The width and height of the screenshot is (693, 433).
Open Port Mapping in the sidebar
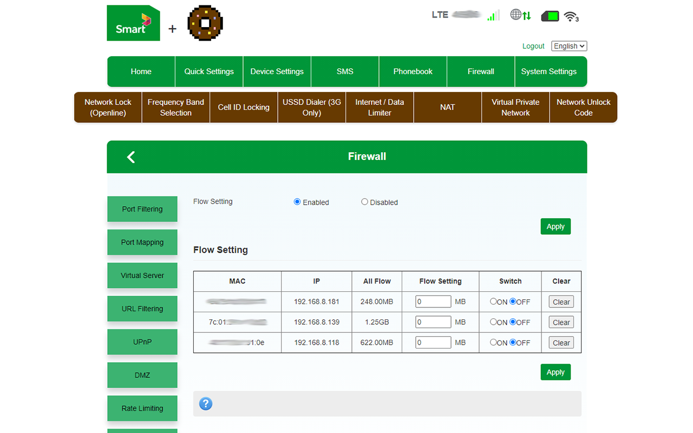142,242
